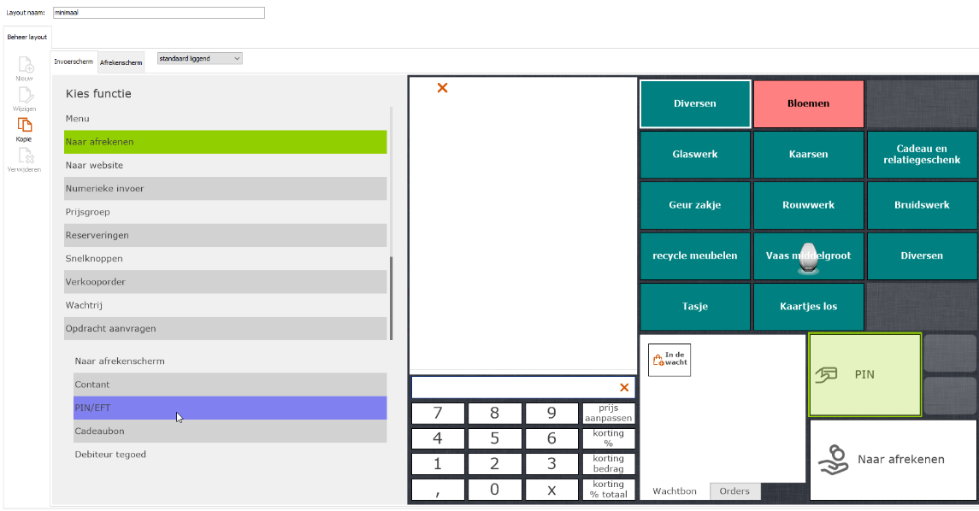The image size is (979, 511).
Task: Click the prijs aanpassen button
Action: [608, 414]
